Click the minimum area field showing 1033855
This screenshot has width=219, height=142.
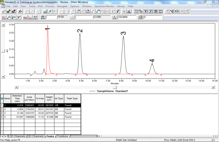click(x=127, y=17)
